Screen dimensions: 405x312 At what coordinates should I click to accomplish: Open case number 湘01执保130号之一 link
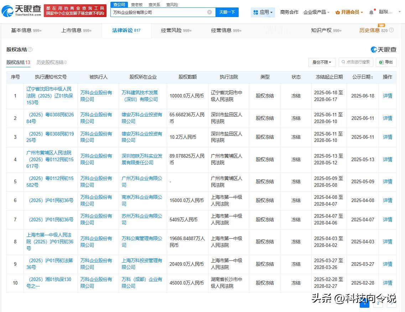[49, 282]
